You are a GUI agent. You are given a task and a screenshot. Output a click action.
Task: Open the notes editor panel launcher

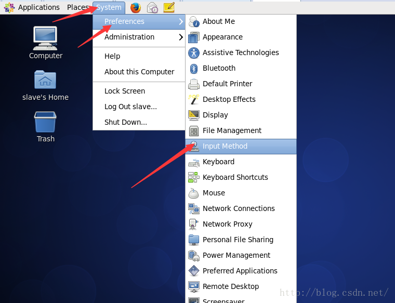pos(169,8)
